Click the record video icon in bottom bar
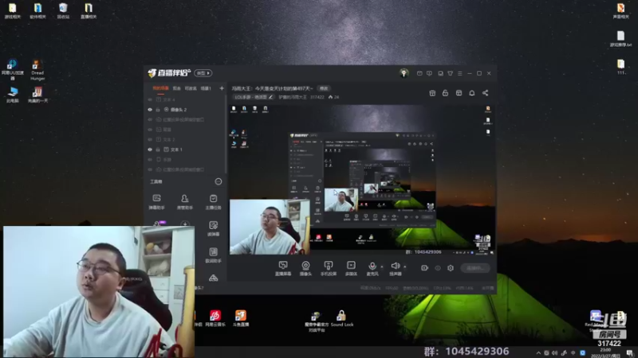Viewport: 638px width, 358px height. tap(424, 268)
